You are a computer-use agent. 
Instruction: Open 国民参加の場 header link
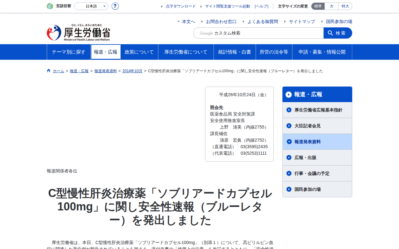click(339, 21)
